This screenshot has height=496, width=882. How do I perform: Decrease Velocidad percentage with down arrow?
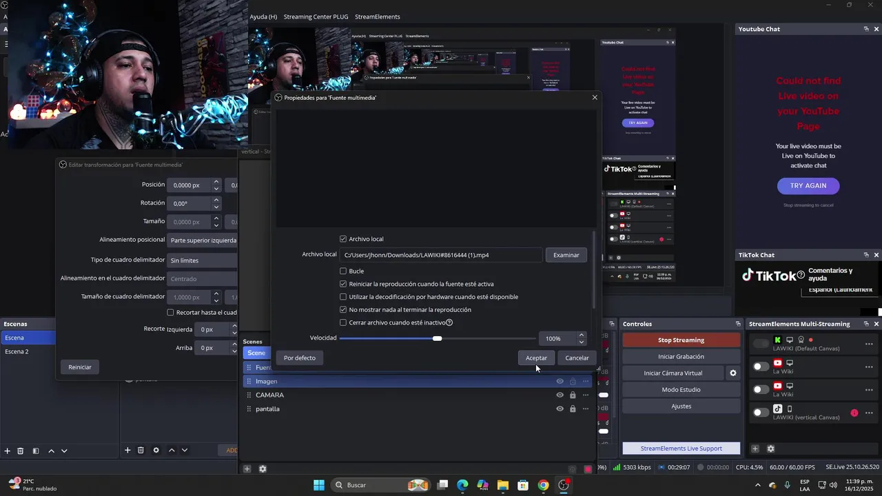coord(582,342)
